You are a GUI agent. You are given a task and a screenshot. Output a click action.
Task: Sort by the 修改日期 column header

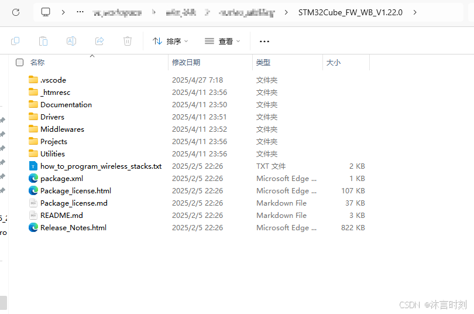pyautogui.click(x=186, y=62)
